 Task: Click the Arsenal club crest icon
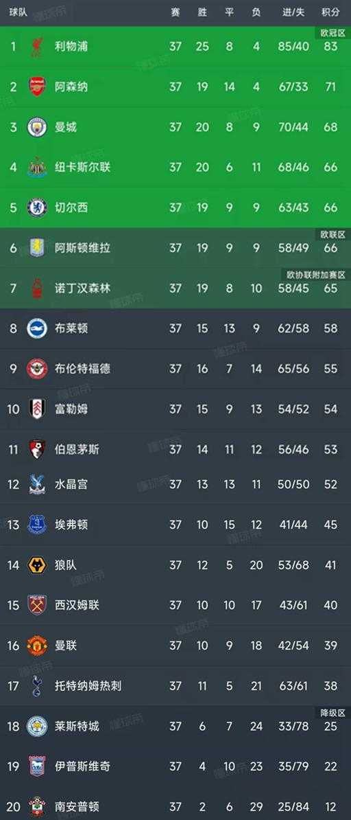(x=37, y=87)
